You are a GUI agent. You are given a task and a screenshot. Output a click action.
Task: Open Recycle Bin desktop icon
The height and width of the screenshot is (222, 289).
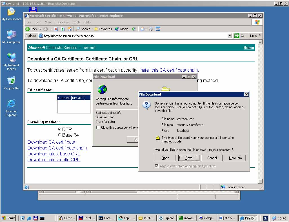11,83
